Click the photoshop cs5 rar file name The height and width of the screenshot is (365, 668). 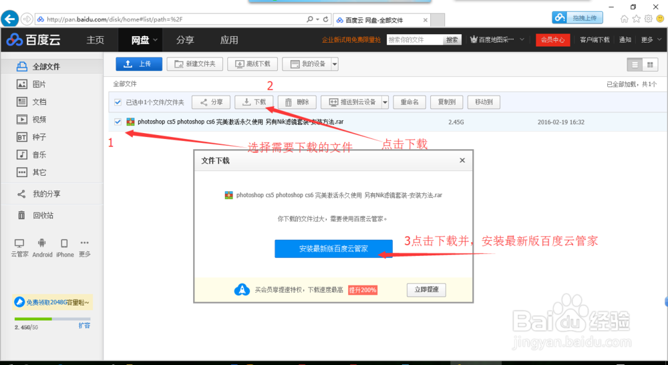click(240, 122)
